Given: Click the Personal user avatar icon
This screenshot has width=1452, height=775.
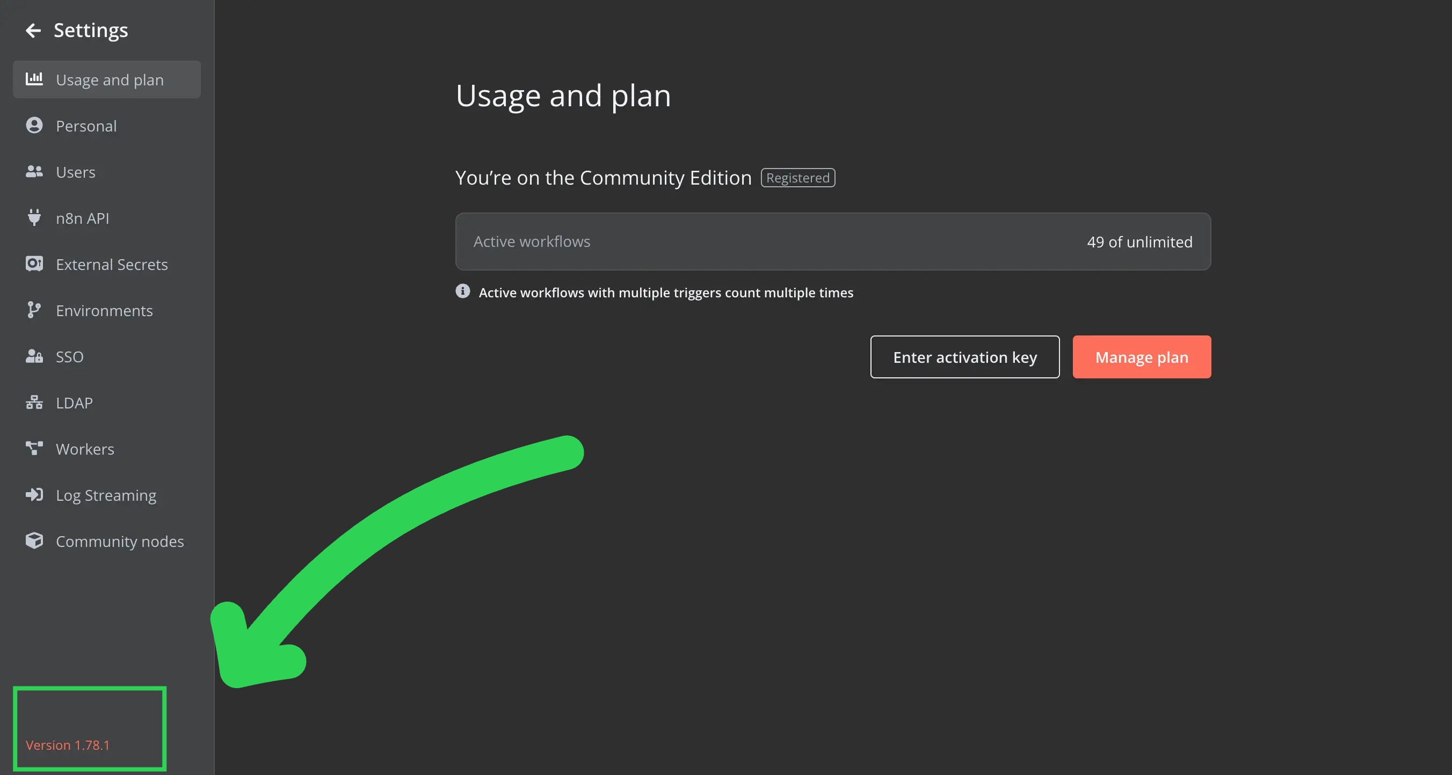Looking at the screenshot, I should tap(34, 125).
